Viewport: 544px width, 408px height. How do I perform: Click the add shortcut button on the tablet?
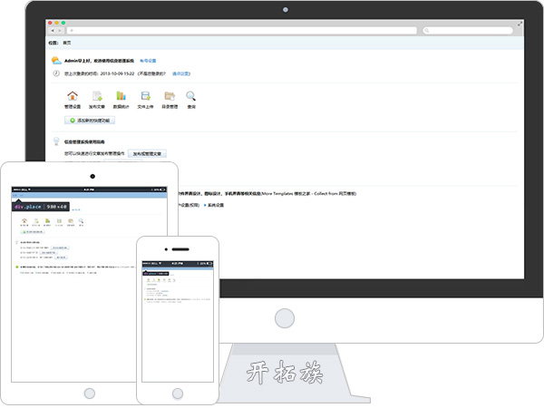tap(33, 232)
